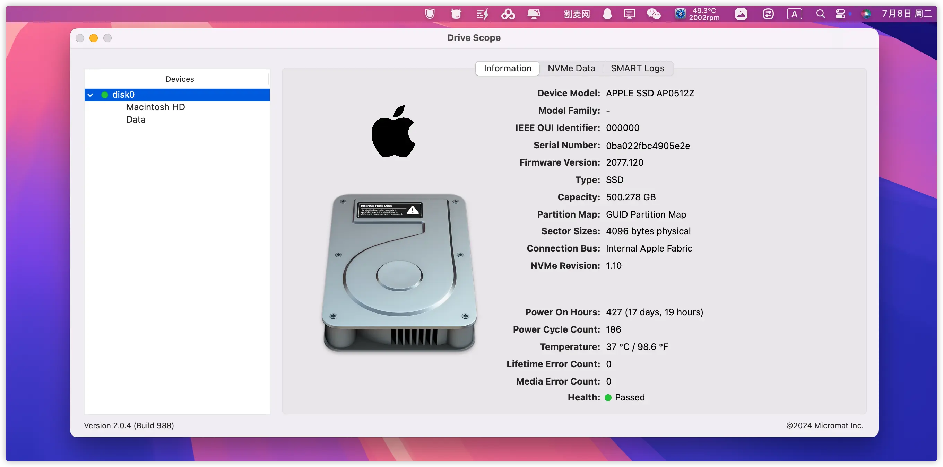Click disk0 green status dot
The width and height of the screenshot is (943, 467).
[105, 95]
